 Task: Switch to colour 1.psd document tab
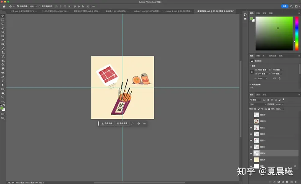tap(147, 11)
